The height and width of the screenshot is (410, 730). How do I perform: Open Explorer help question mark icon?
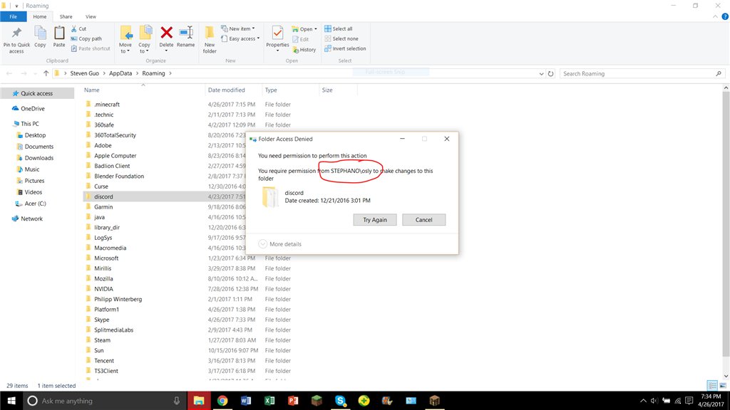tap(725, 17)
